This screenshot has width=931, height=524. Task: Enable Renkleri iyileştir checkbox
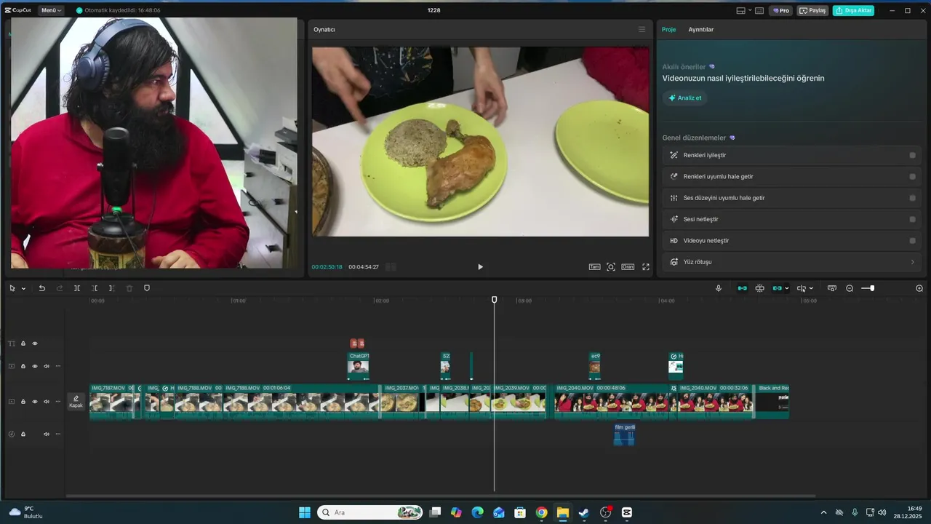(912, 155)
